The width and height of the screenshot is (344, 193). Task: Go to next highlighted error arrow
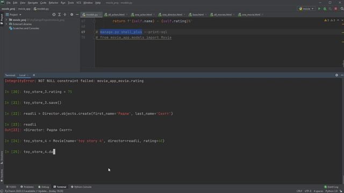(x=342, y=20)
